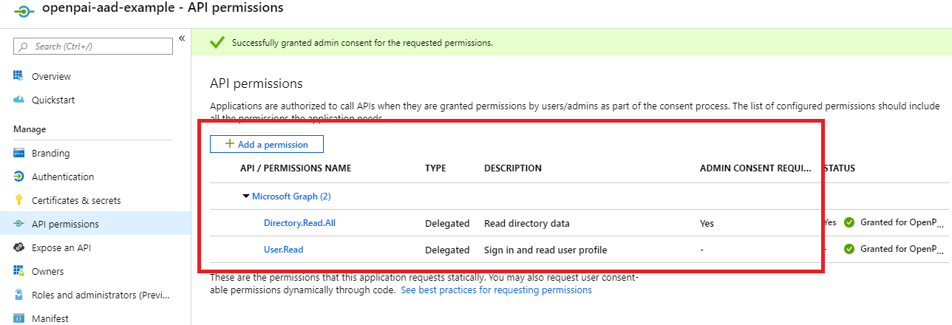The width and height of the screenshot is (952, 325).
Task: Click the admin consent success message text
Action: [362, 43]
